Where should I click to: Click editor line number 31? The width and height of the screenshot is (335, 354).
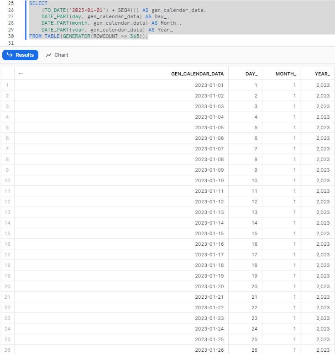tap(11, 43)
